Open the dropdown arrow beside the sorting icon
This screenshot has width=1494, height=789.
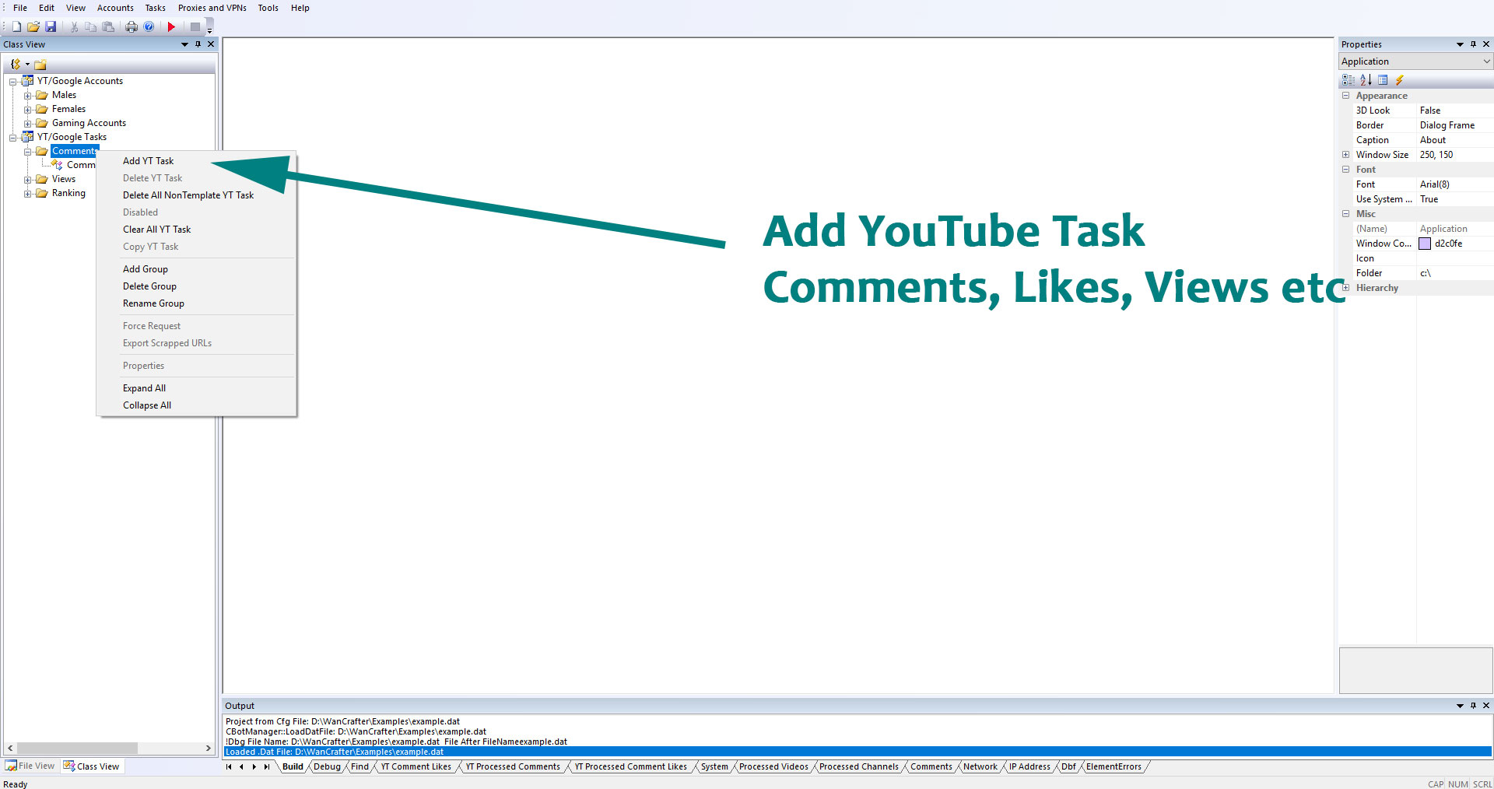click(27, 64)
